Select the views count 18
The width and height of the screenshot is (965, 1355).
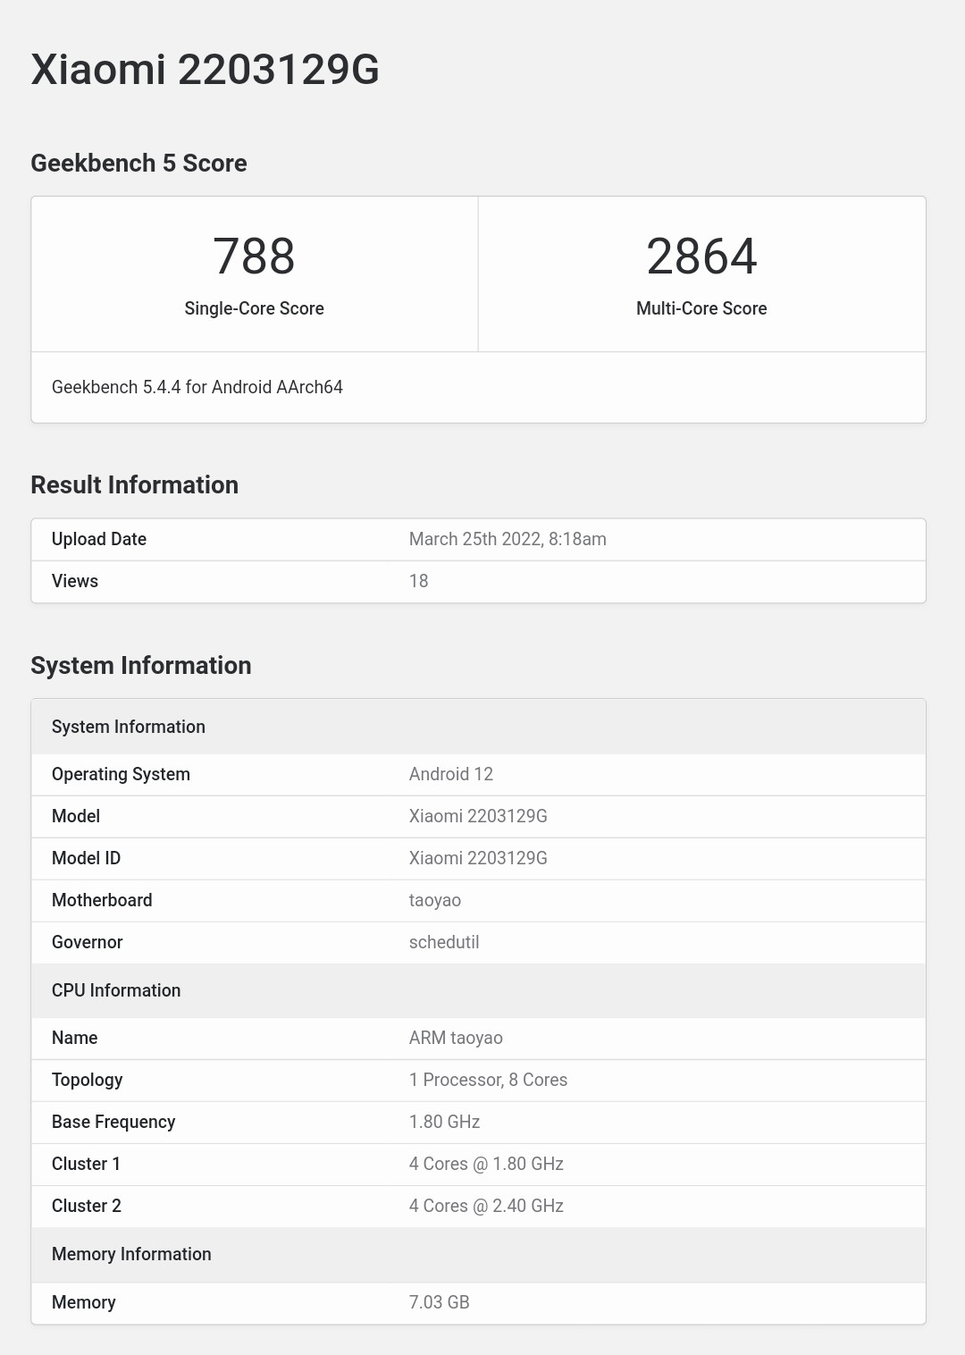[419, 581]
